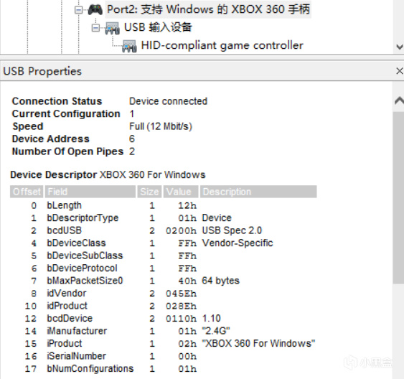Viewport: 404px width, 379px height.
Task: Click the "2.4G" manufacturer string
Action: (216, 331)
